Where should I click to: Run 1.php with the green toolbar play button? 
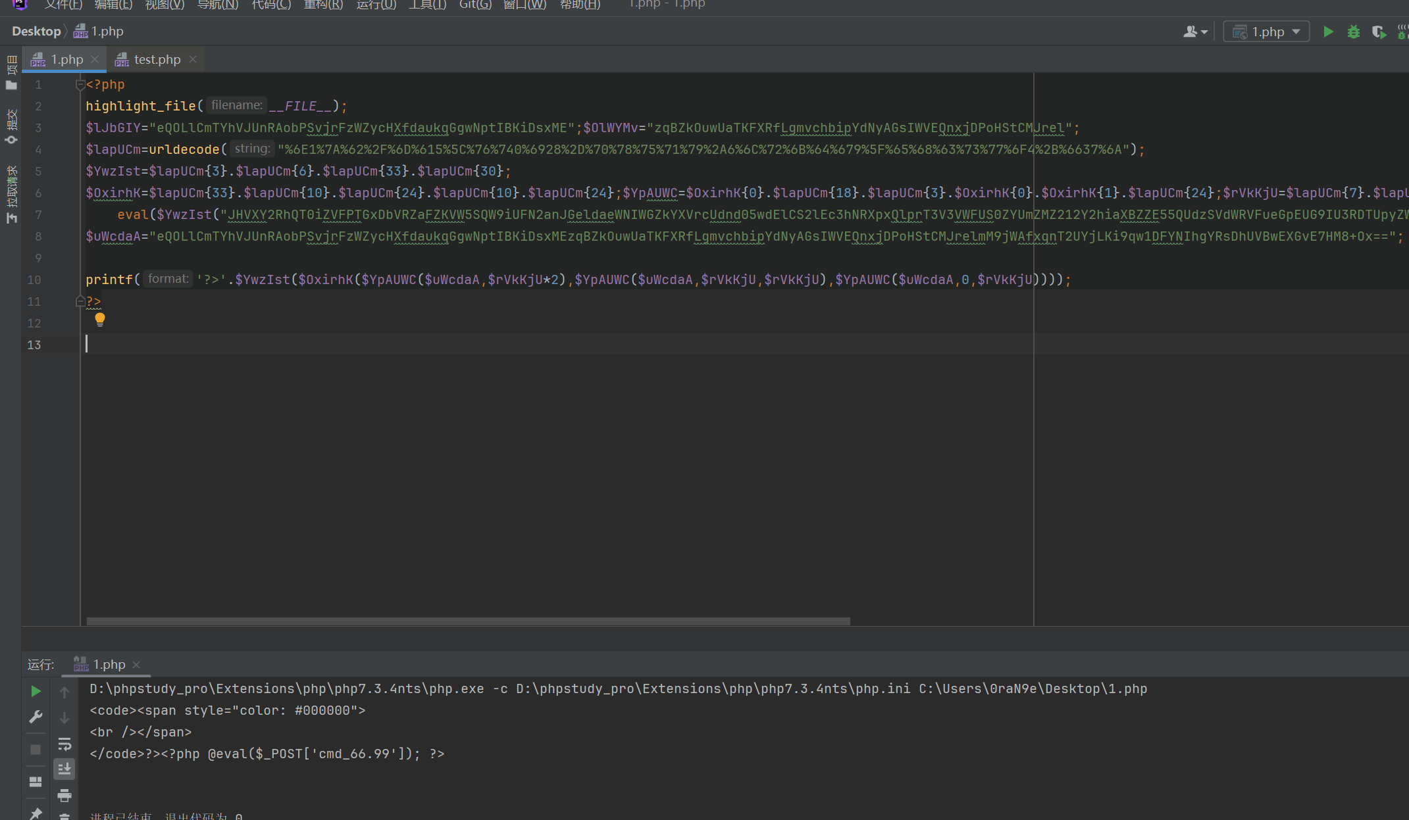[x=1328, y=32]
